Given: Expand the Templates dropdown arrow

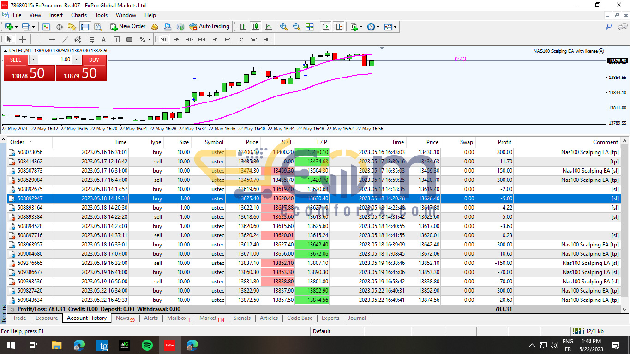Looking at the screenshot, I should pyautogui.click(x=395, y=27).
